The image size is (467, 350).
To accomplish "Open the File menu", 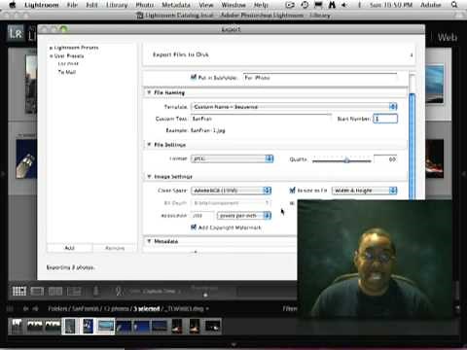I will tap(72, 5).
